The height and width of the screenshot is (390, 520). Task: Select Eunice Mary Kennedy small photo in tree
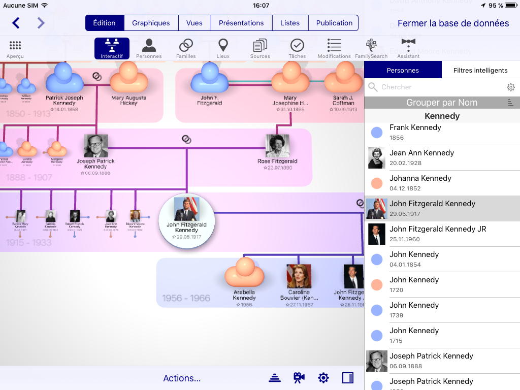click(x=21, y=216)
